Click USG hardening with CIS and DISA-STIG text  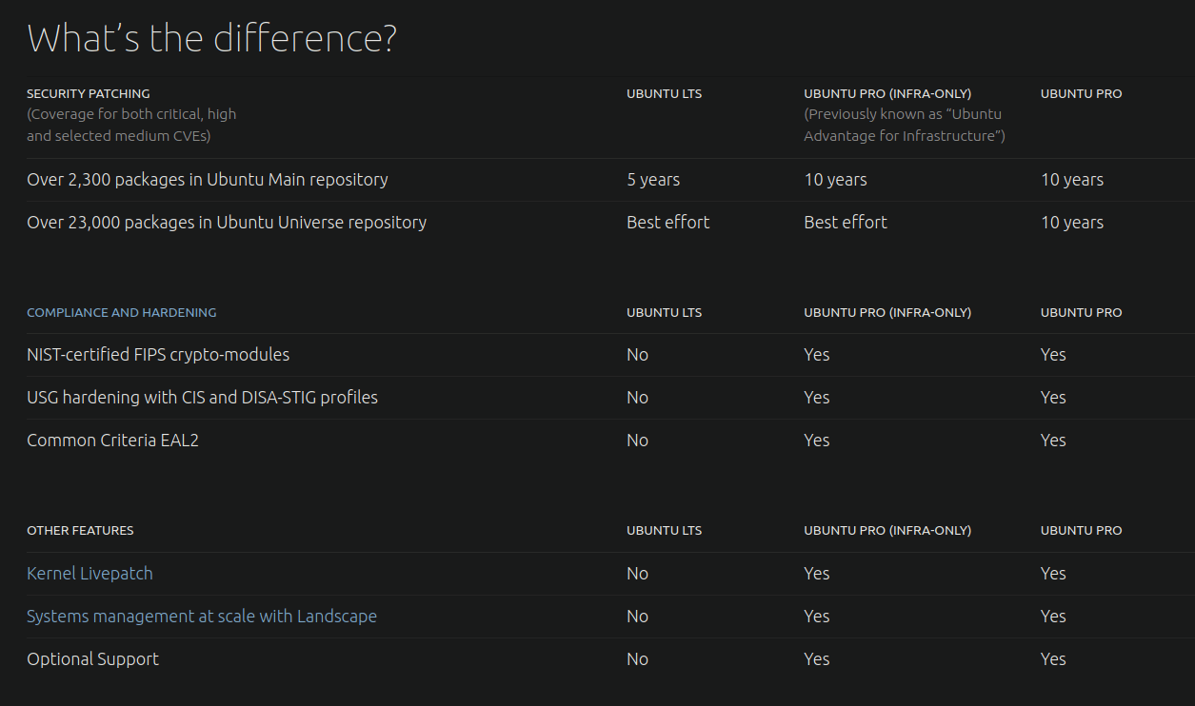(202, 398)
